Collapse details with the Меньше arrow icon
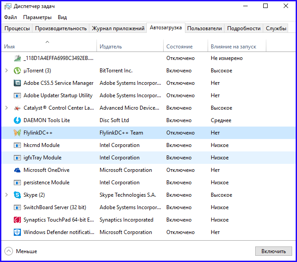This screenshot has height=262, width=297. pos(8,251)
